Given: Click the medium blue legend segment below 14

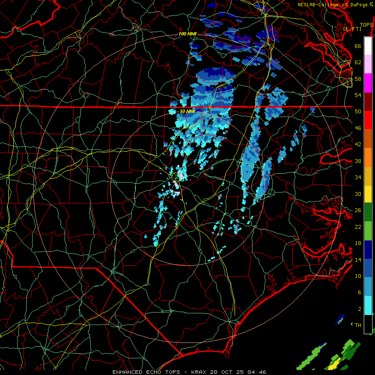Looking at the screenshot, I should 368,268.
